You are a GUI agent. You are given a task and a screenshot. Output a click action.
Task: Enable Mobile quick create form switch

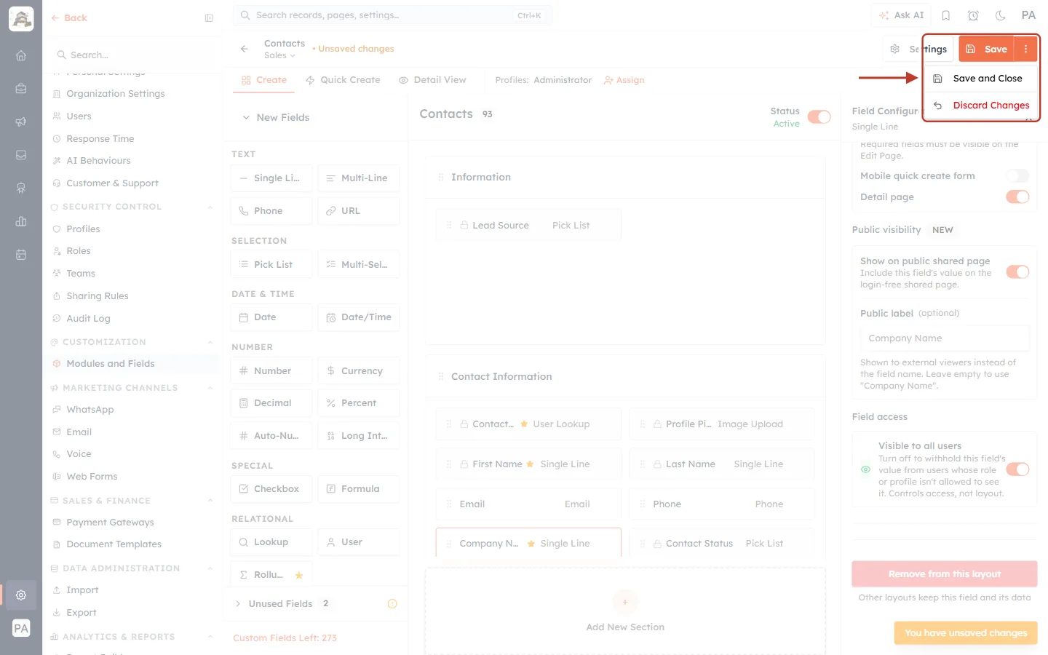[1017, 175]
